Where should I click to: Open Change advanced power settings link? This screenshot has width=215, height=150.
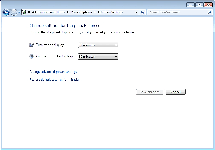[x=53, y=72]
